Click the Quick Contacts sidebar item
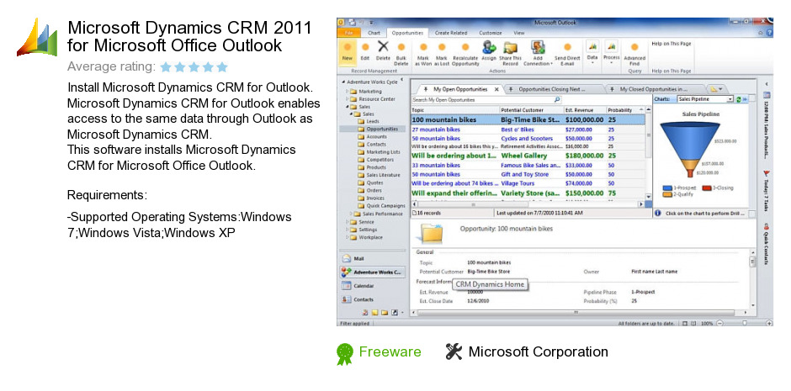Screen dimensions: 791x391 (x=767, y=244)
